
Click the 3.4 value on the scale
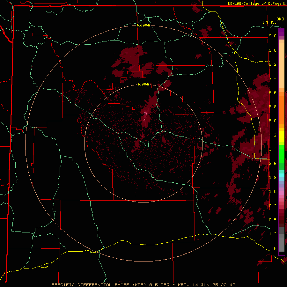pos(273,149)
